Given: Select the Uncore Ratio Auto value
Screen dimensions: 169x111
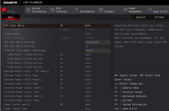Looking at the screenshot, I should click(x=88, y=34).
